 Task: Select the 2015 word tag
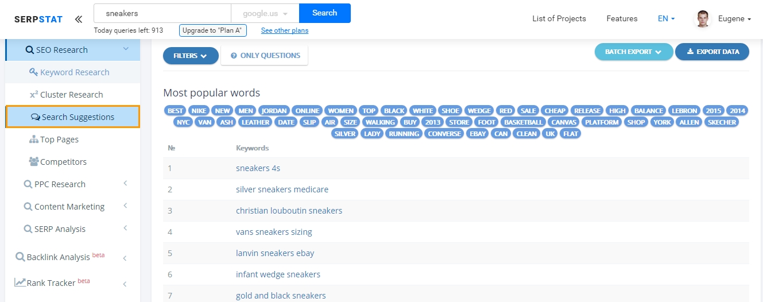[x=714, y=111]
